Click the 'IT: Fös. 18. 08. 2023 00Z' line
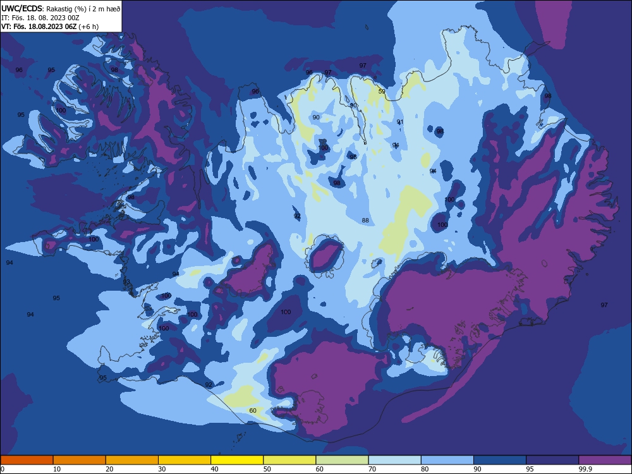 40,18
